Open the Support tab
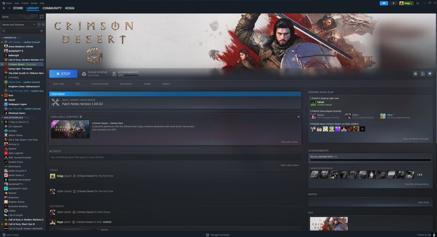The height and width of the screenshot is (237, 437). click(166, 84)
